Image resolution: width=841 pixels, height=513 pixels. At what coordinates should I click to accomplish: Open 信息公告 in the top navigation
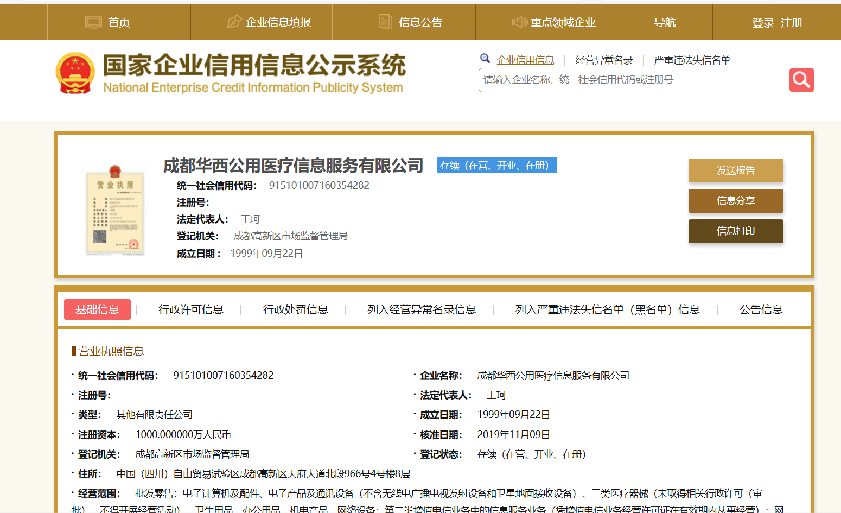pos(420,22)
